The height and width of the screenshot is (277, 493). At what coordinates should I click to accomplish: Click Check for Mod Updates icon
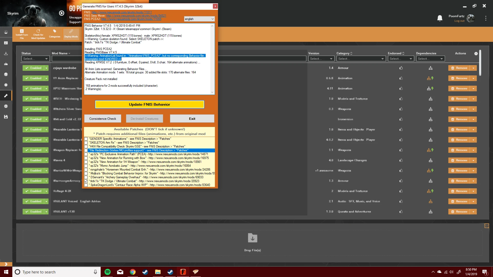click(38, 34)
